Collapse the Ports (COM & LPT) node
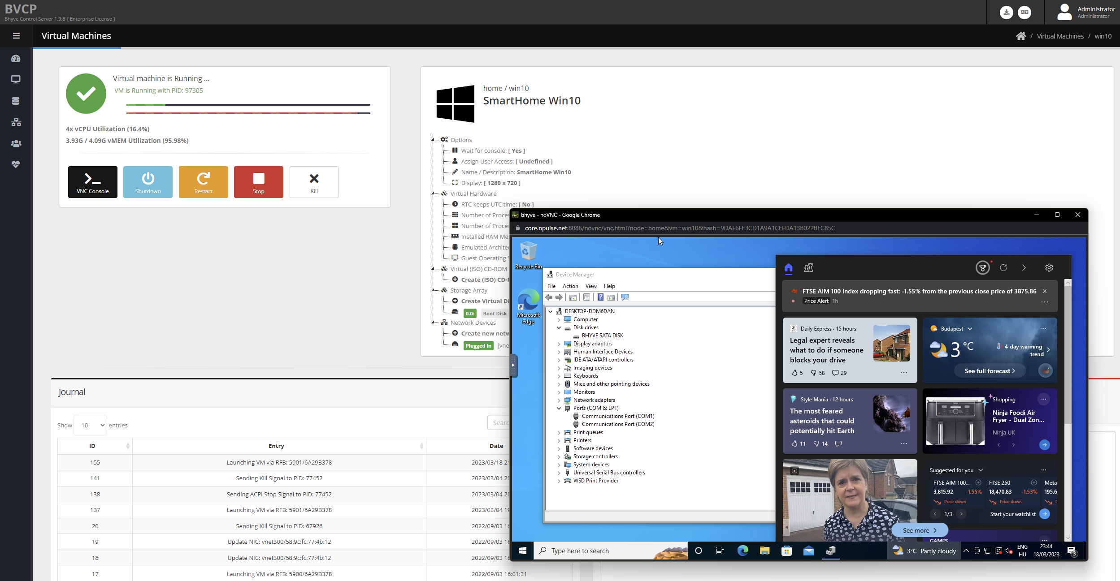1120x581 pixels. click(559, 408)
